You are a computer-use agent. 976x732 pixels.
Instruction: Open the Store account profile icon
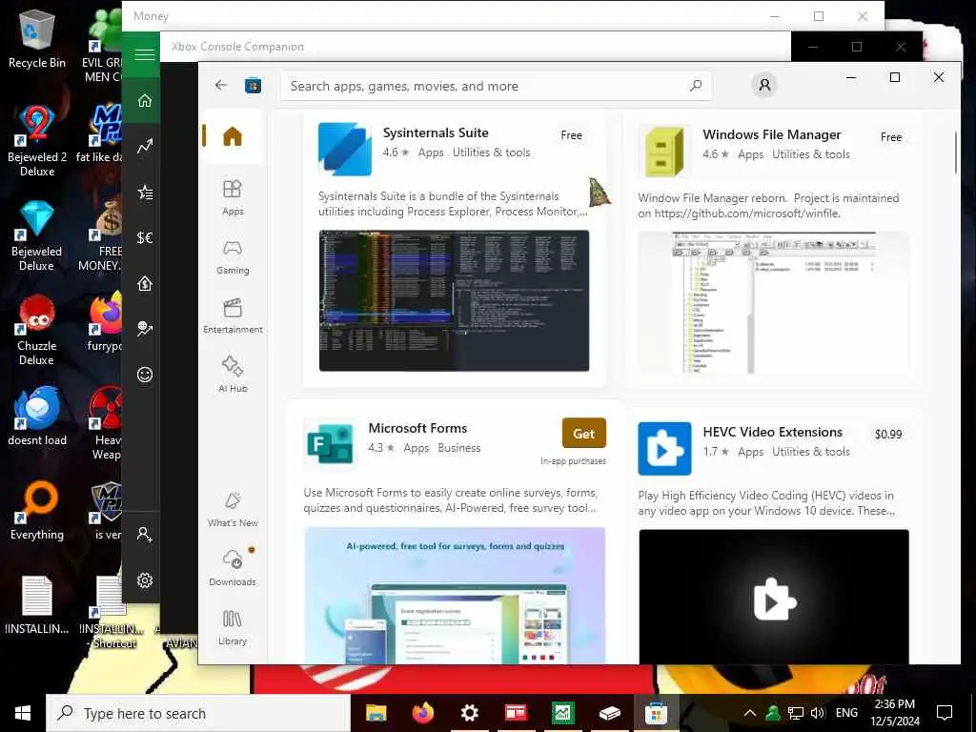pyautogui.click(x=764, y=85)
